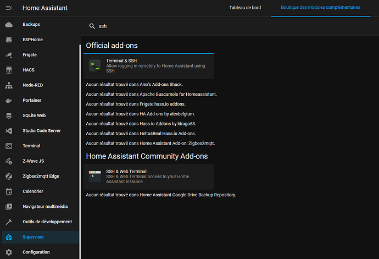Image resolution: width=379 pixels, height=259 pixels.
Task: Open Z-Wave JS icon in sidebar
Action: pyautogui.click(x=9, y=161)
